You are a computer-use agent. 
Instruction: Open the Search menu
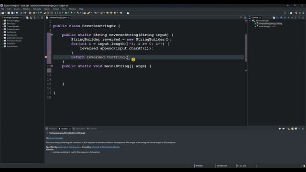pos(47,9)
